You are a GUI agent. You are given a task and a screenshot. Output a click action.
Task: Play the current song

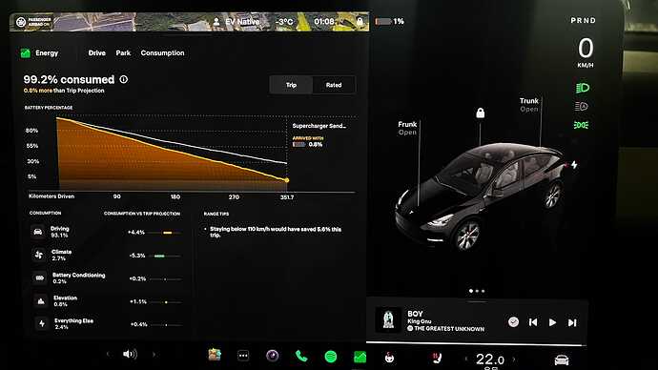point(552,322)
